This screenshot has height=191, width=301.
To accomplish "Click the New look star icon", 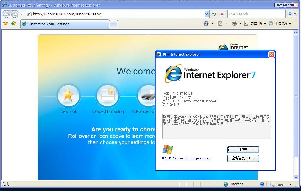I will point(68,96).
